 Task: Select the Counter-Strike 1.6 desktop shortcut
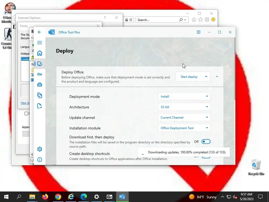(x=7, y=38)
